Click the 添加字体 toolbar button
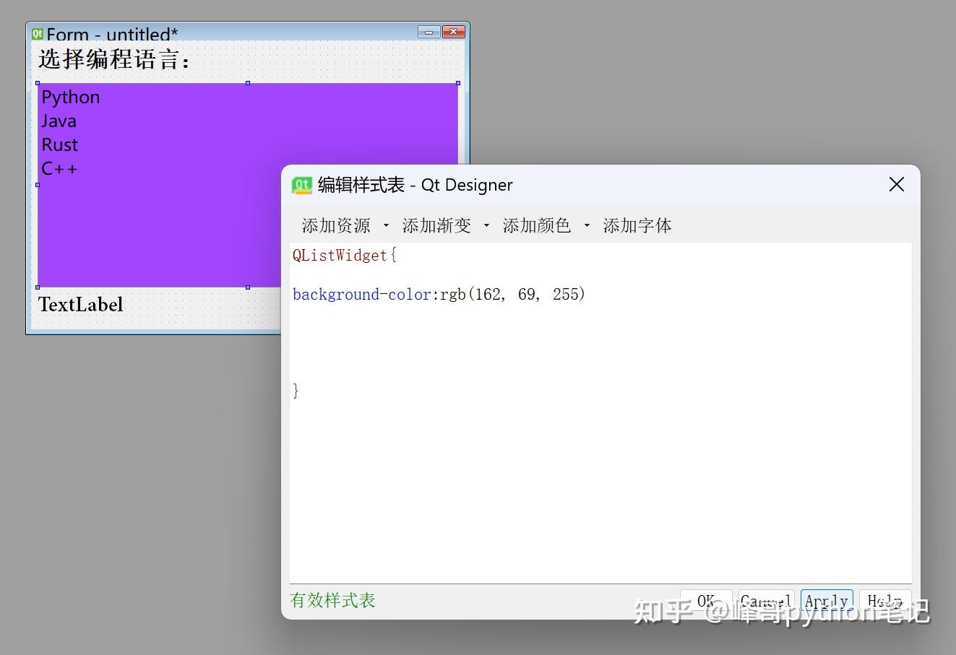This screenshot has height=655, width=956. click(637, 225)
